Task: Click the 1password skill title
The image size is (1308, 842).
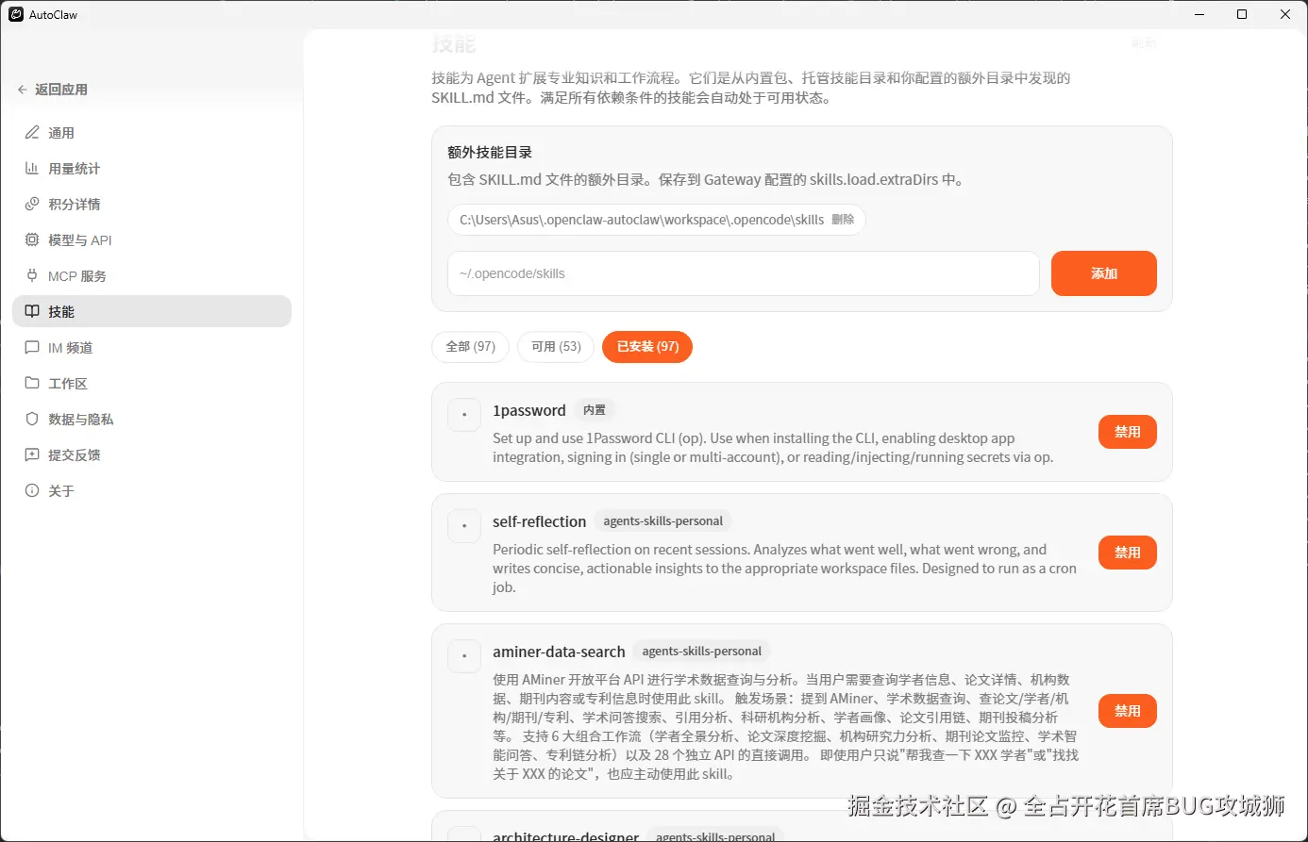Action: (x=529, y=410)
